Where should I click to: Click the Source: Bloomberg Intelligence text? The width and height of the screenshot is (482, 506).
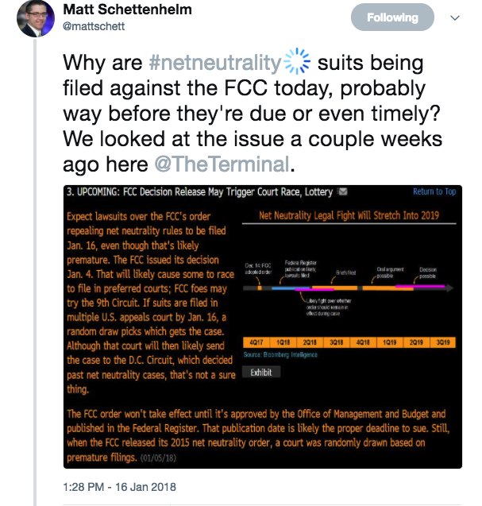280,354
